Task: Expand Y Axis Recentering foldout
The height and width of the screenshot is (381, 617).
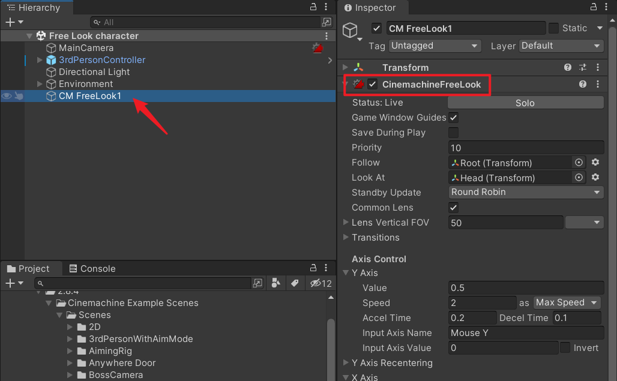Action: click(346, 362)
